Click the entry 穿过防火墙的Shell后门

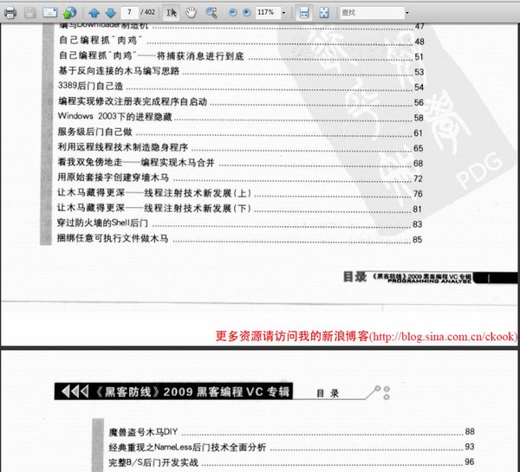[x=102, y=223]
